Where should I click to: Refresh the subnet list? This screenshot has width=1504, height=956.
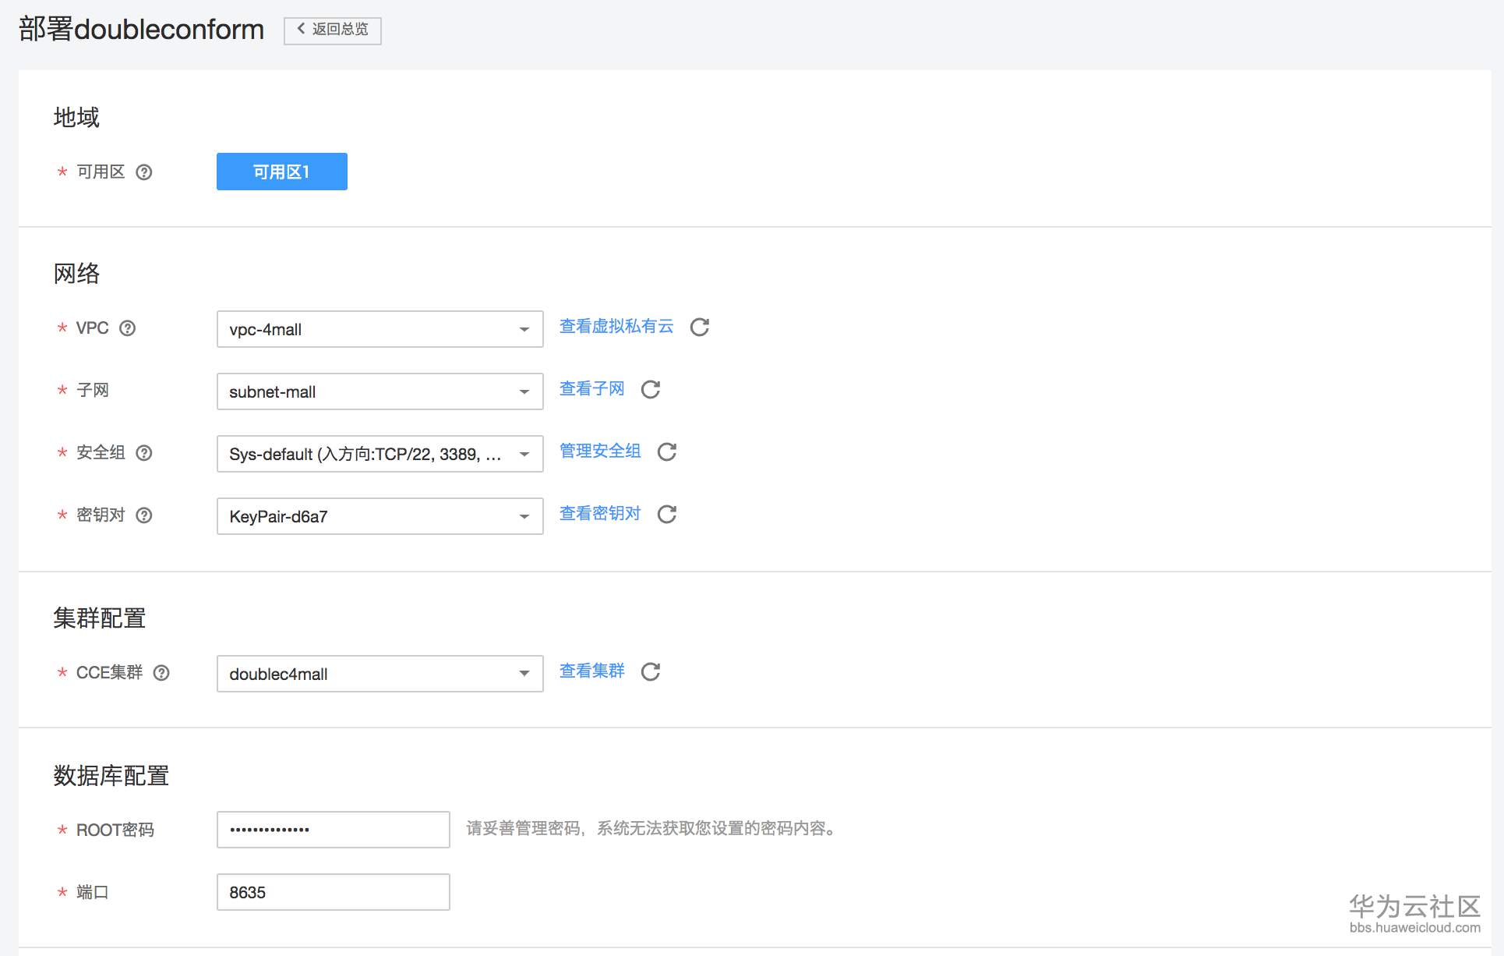[x=650, y=390]
